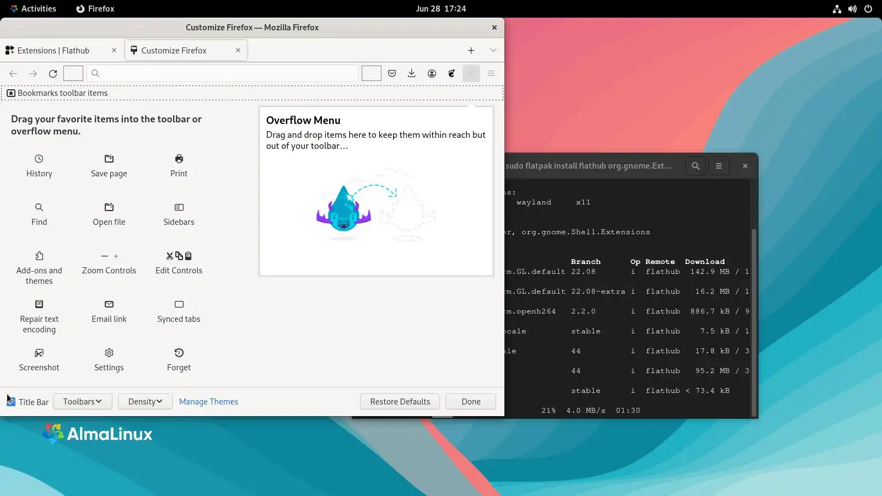
Task: Toggle the Title Bar checkbox
Action: click(x=11, y=402)
